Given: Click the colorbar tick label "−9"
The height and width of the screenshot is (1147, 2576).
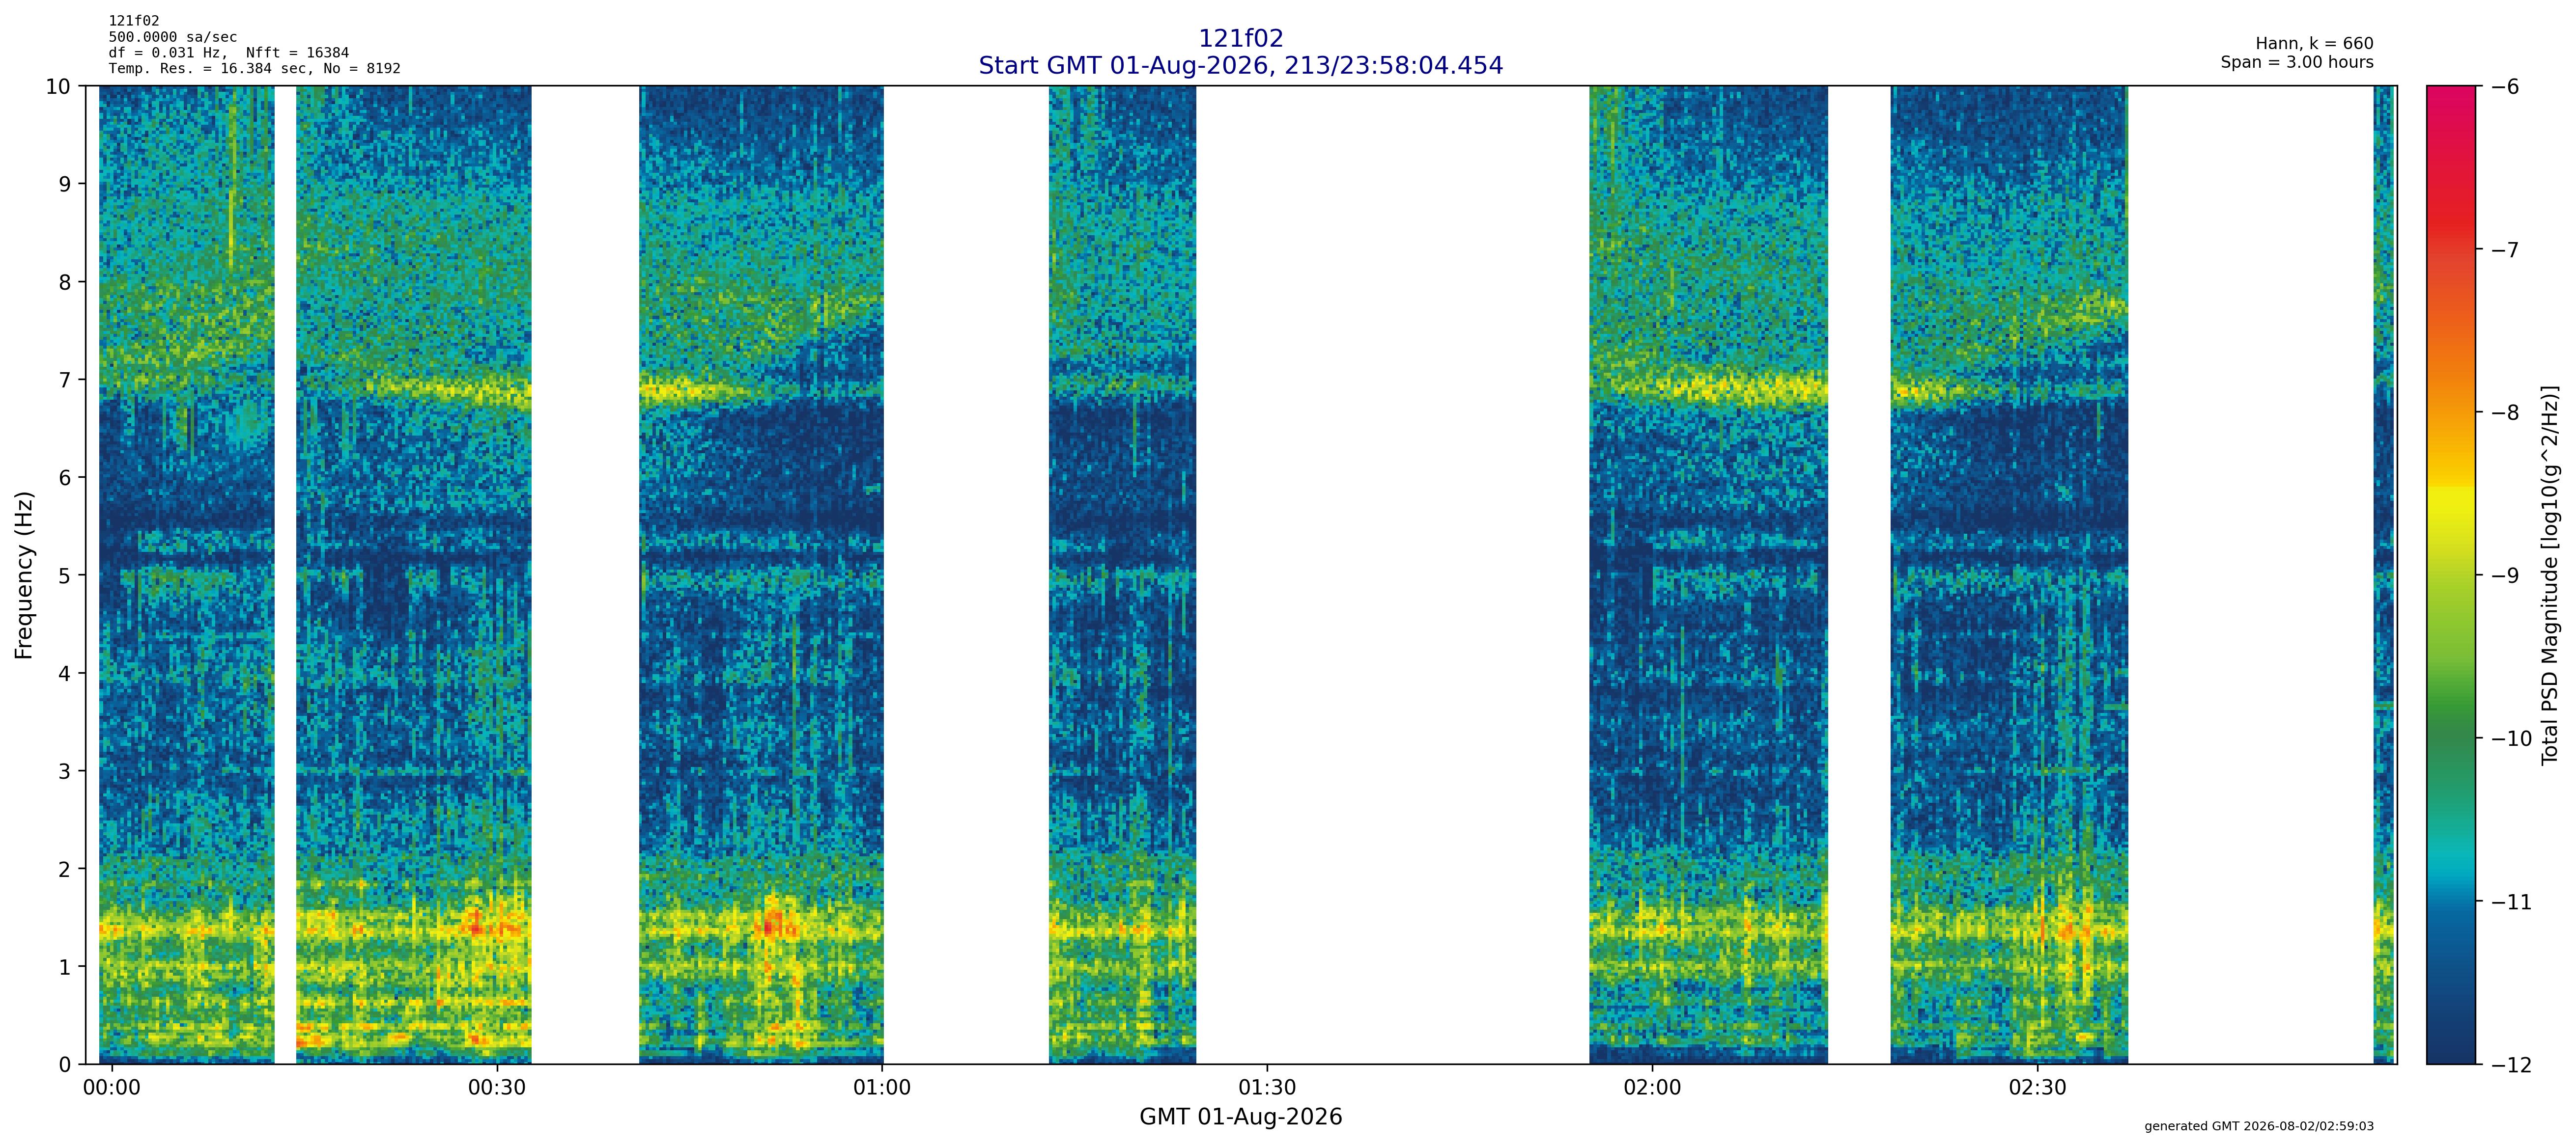Looking at the screenshot, I should coord(2504,575).
